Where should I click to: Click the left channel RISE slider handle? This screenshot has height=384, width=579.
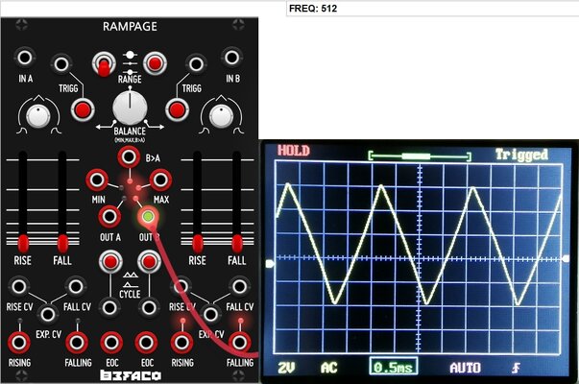pos(23,244)
